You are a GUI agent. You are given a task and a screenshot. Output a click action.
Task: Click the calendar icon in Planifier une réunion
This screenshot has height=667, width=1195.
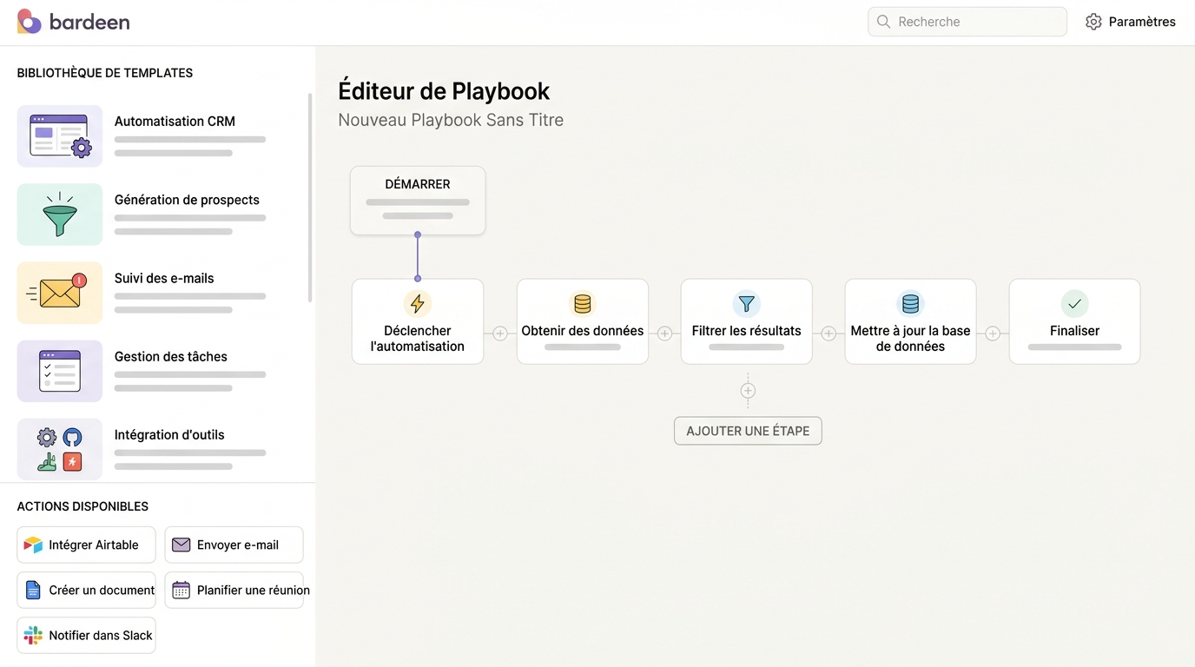click(181, 590)
